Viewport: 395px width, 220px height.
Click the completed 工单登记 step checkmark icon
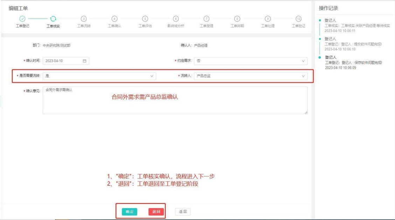[x=22, y=19]
